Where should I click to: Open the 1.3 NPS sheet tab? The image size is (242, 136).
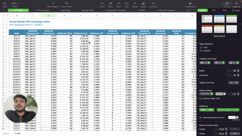click(141, 10)
